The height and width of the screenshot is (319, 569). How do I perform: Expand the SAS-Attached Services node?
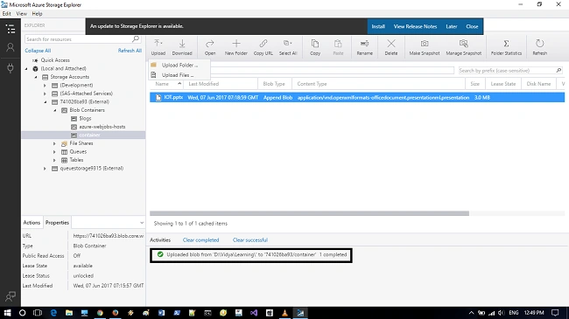tap(45, 94)
